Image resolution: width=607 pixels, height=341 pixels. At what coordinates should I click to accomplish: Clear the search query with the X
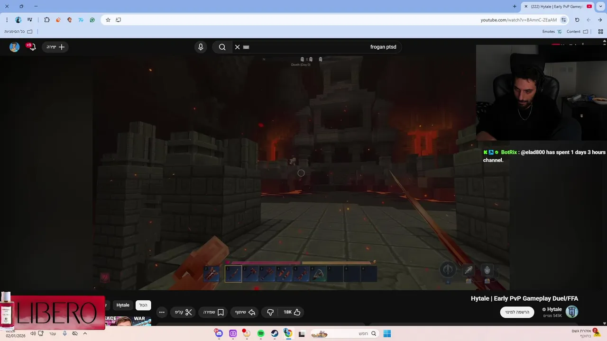click(x=238, y=47)
